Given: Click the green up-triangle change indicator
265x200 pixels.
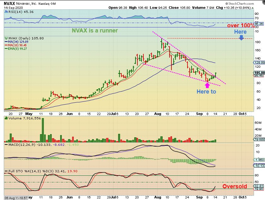Looking at the screenshot, I should (253, 8).
